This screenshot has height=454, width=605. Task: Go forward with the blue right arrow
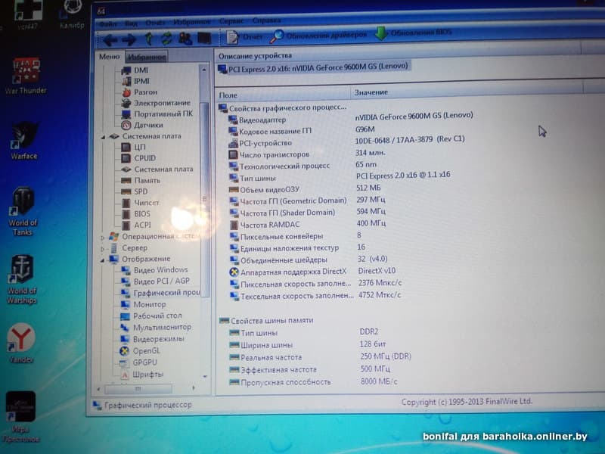tap(129, 39)
